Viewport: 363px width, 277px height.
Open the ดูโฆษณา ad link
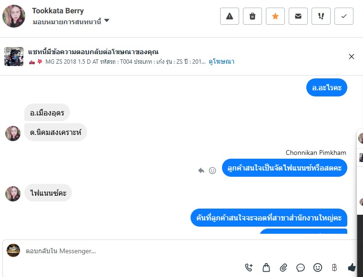(x=221, y=62)
